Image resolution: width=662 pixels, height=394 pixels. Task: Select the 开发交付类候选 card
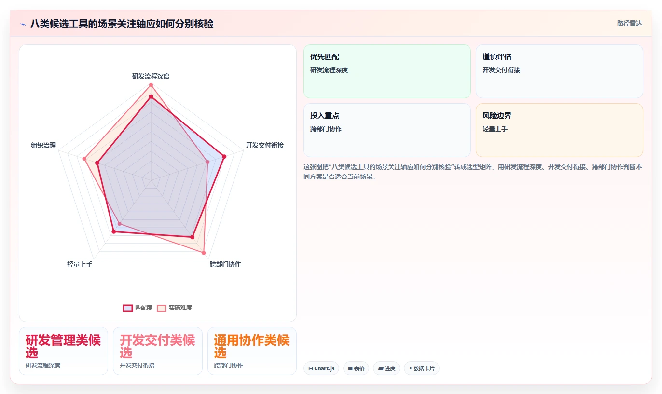[158, 351]
